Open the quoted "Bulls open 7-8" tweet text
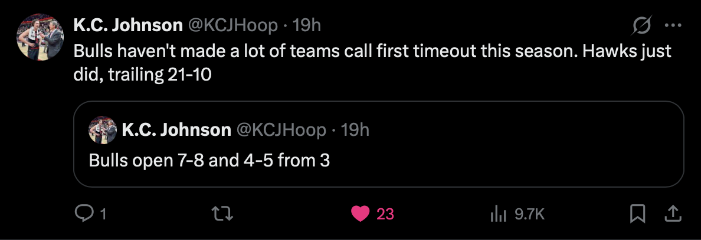The image size is (701, 240). (209, 160)
